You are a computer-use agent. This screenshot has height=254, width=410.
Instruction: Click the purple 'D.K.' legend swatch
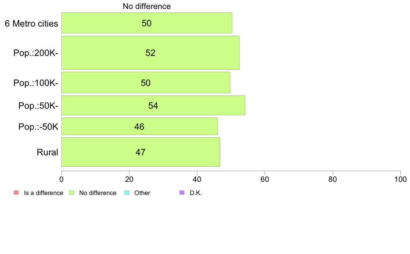[x=182, y=193]
